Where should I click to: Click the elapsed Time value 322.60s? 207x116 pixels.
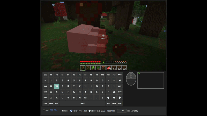tap(54, 110)
